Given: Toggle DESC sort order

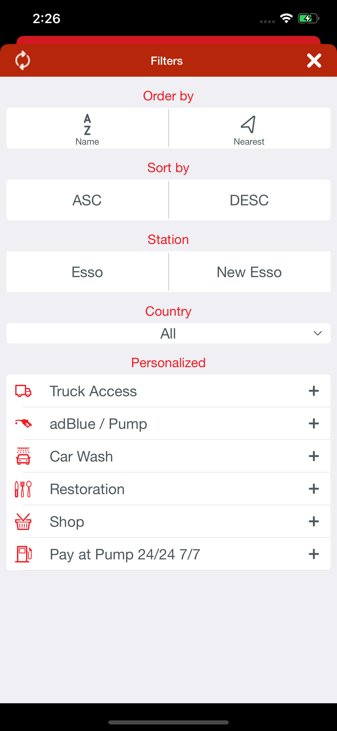Looking at the screenshot, I should tap(249, 200).
